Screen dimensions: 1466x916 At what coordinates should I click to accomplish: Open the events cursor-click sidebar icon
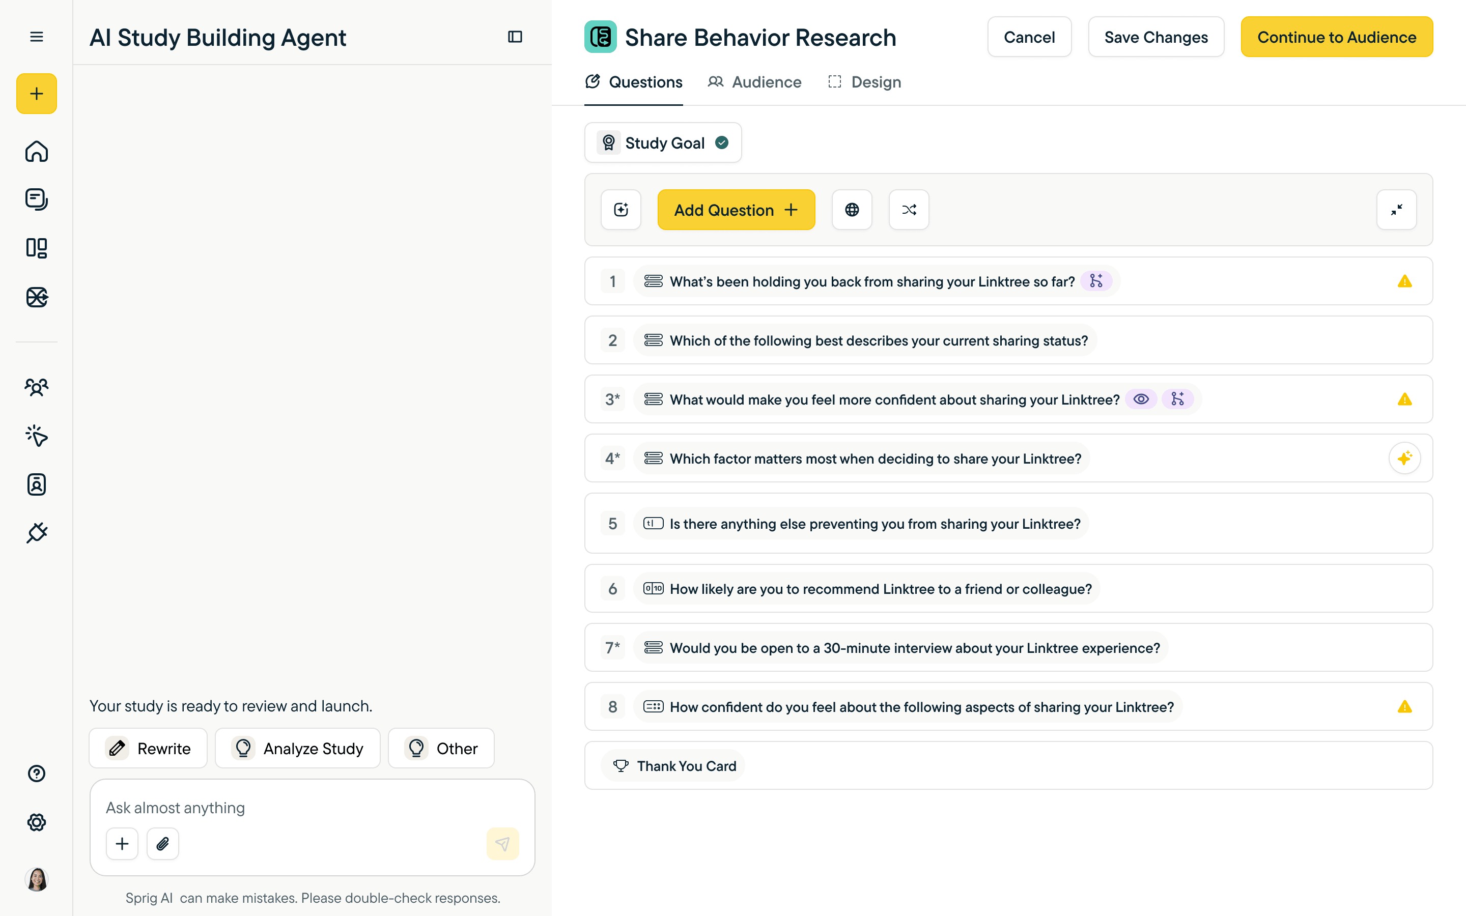coord(36,436)
